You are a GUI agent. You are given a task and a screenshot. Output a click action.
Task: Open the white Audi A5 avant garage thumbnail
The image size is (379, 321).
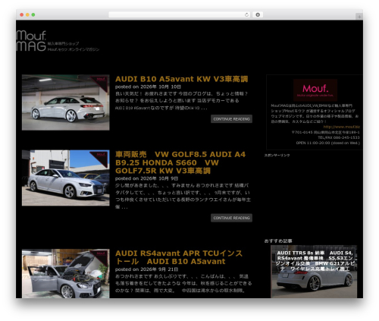pyautogui.click(x=66, y=102)
